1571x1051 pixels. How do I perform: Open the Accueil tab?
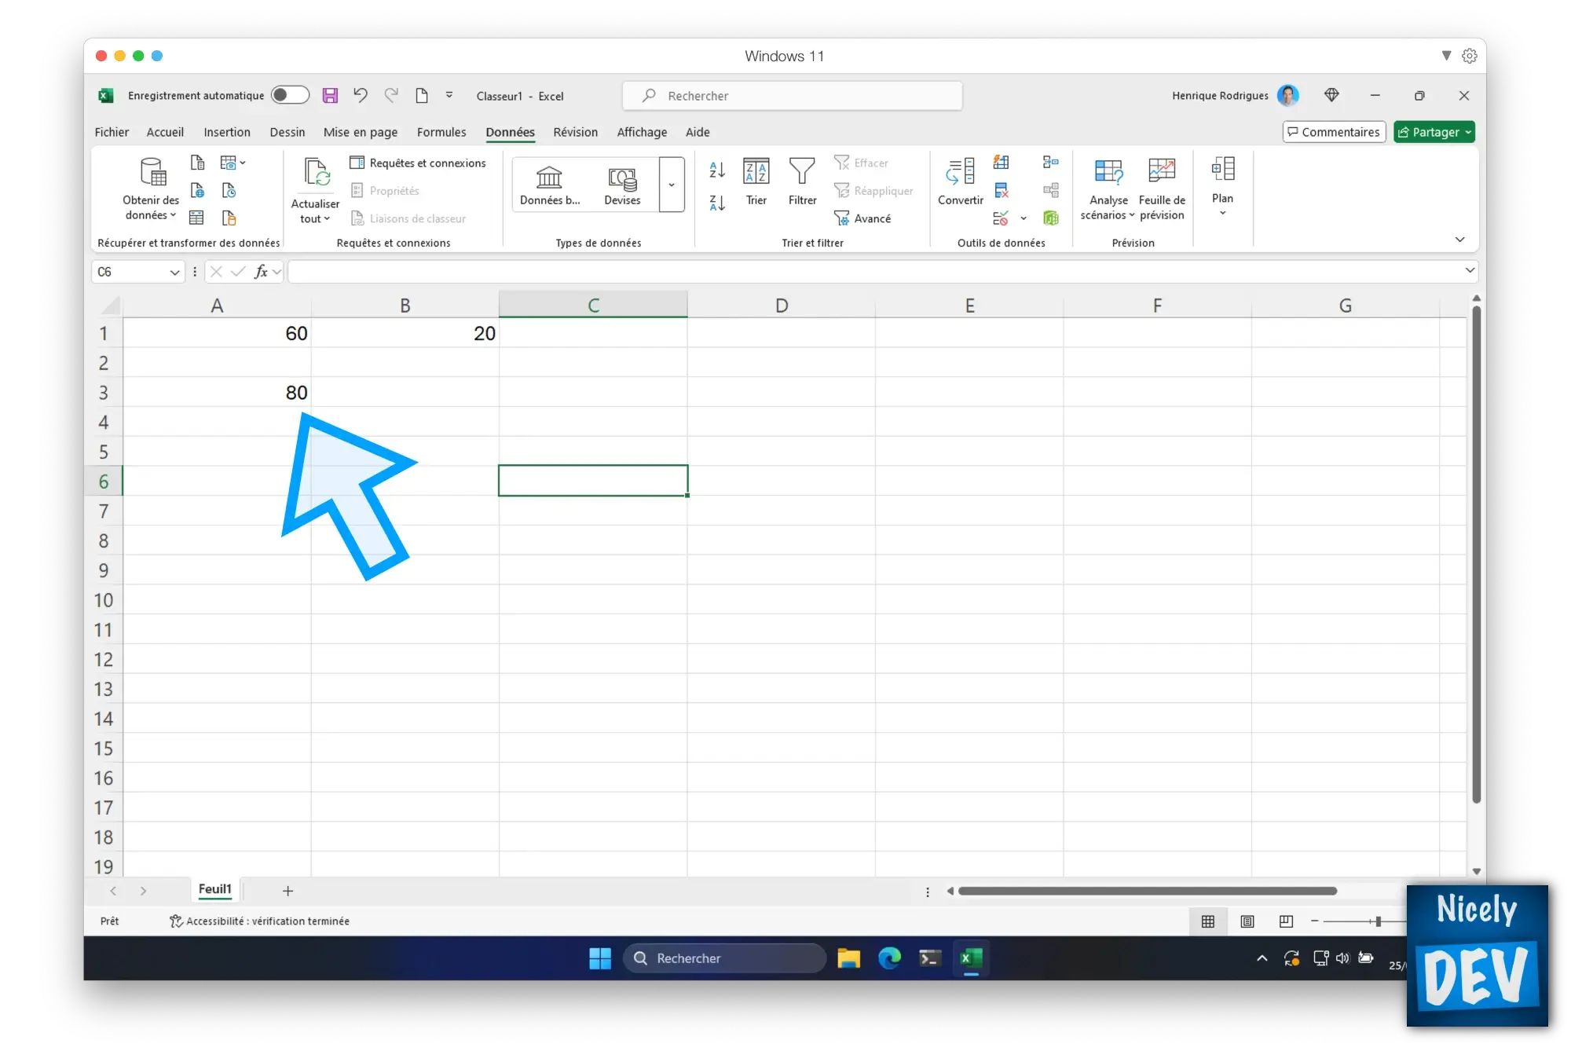coord(165,132)
